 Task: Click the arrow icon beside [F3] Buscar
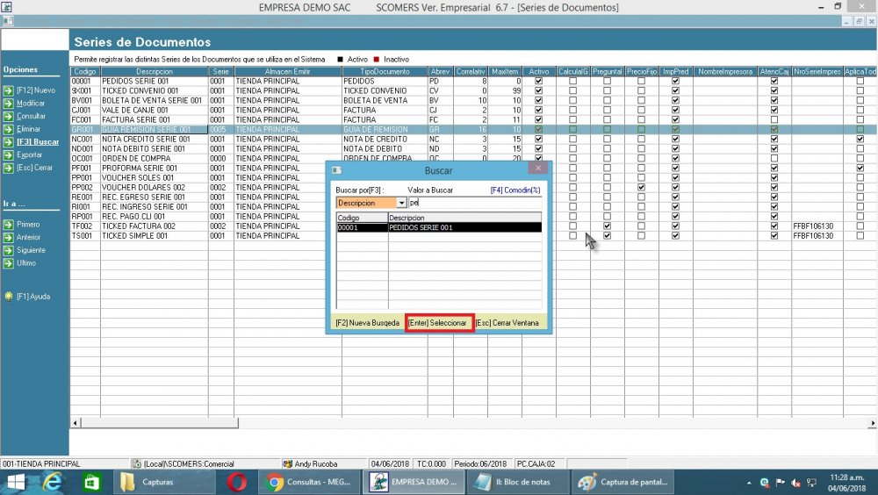coord(9,142)
